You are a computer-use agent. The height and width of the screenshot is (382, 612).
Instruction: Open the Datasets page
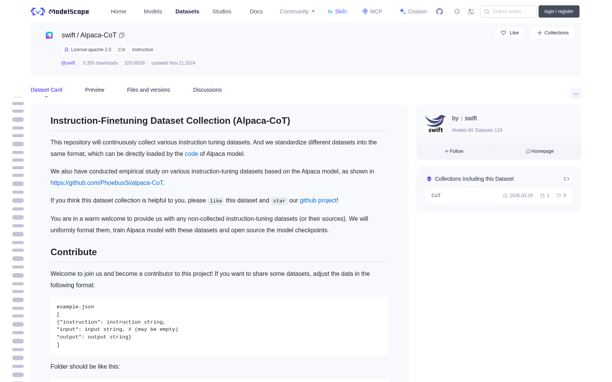[x=187, y=11]
